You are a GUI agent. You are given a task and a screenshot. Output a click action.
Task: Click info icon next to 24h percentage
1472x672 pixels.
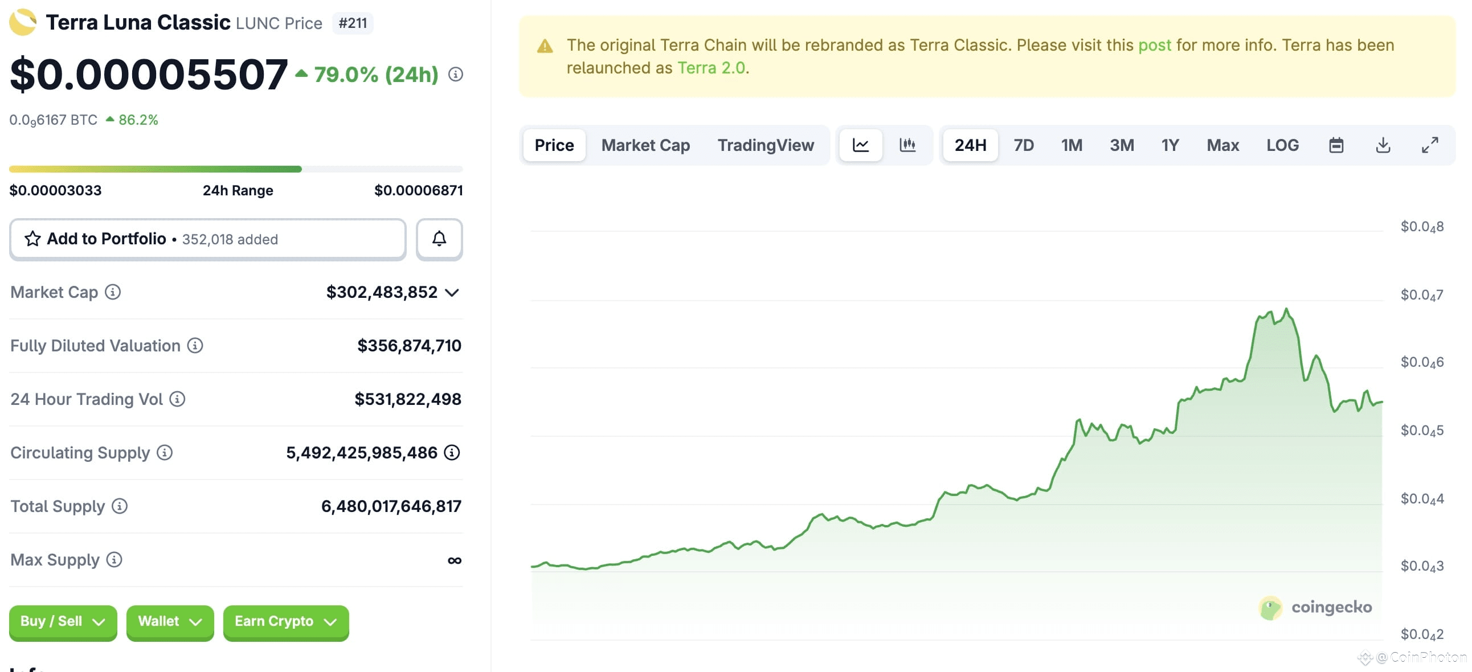tap(455, 74)
